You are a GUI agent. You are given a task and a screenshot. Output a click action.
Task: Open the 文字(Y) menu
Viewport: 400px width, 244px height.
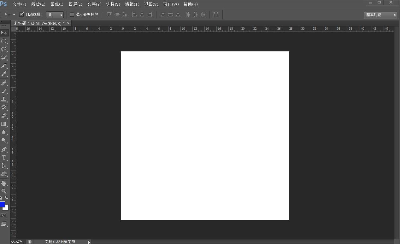click(x=94, y=4)
